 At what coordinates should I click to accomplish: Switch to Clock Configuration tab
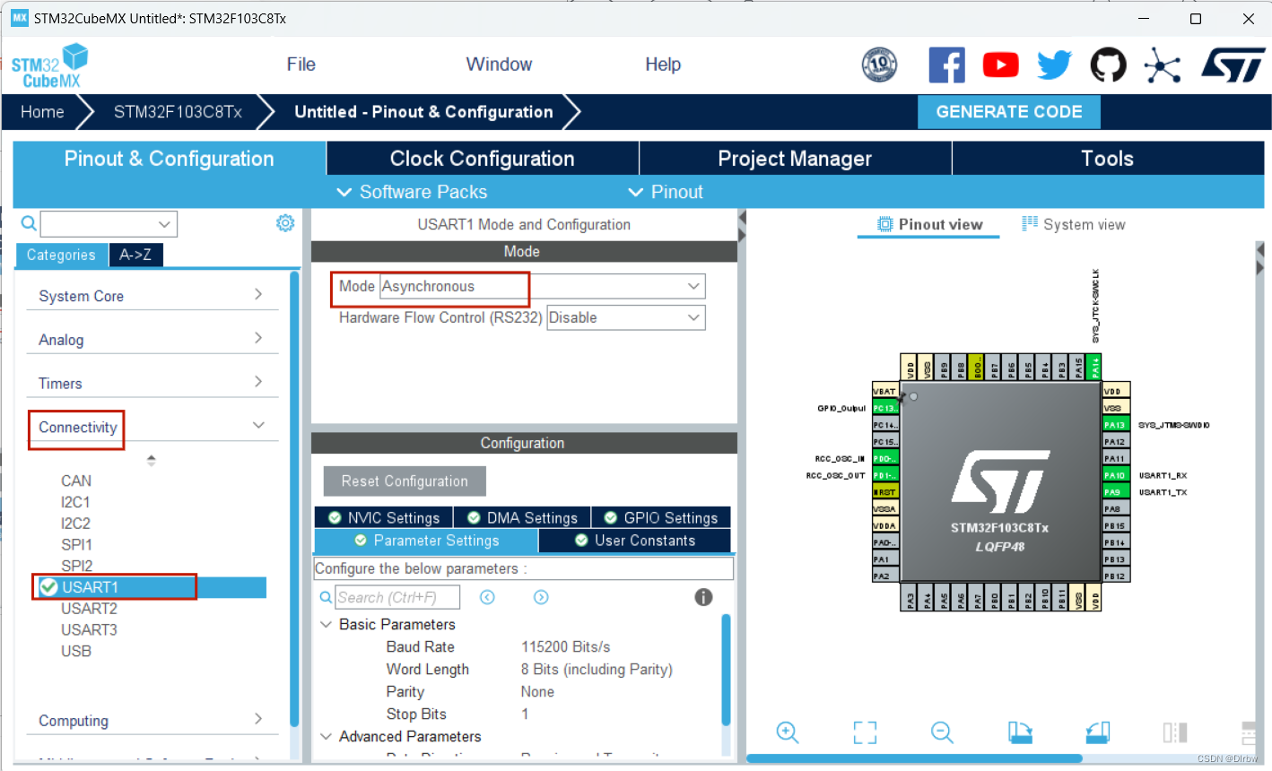[x=483, y=159]
